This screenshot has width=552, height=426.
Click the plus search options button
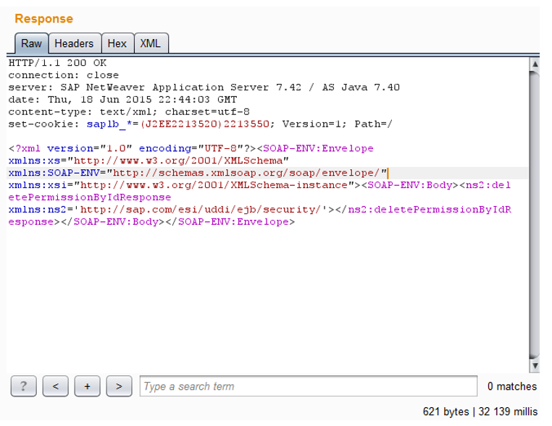point(88,386)
